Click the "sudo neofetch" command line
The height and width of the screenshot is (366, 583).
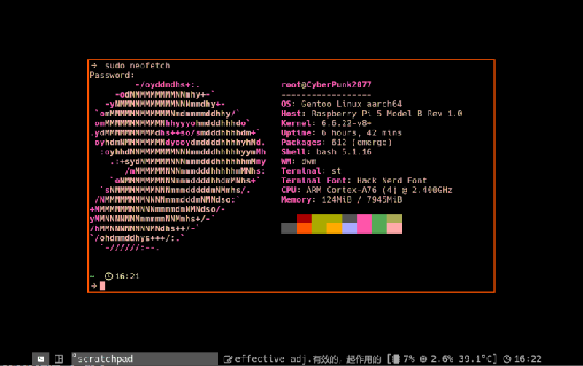pyautogui.click(x=137, y=65)
